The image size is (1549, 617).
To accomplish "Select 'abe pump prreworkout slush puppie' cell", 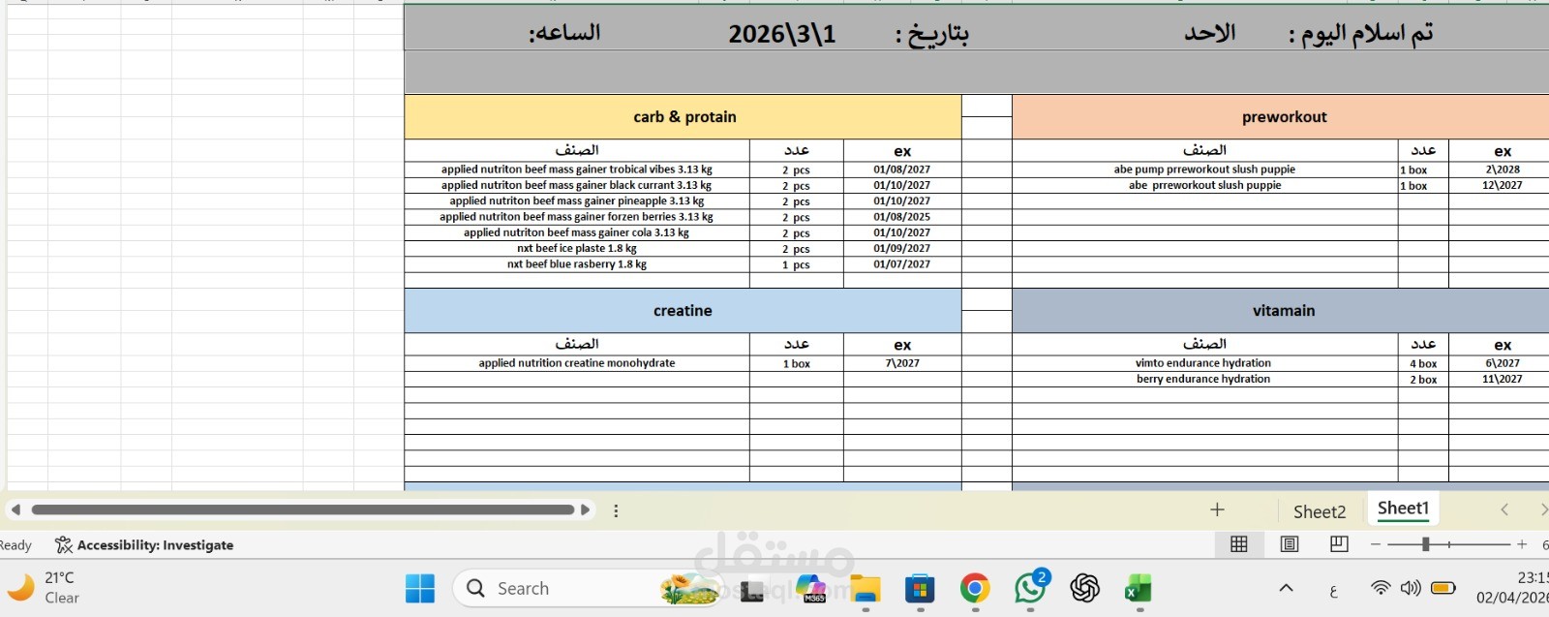I will (x=1204, y=170).
